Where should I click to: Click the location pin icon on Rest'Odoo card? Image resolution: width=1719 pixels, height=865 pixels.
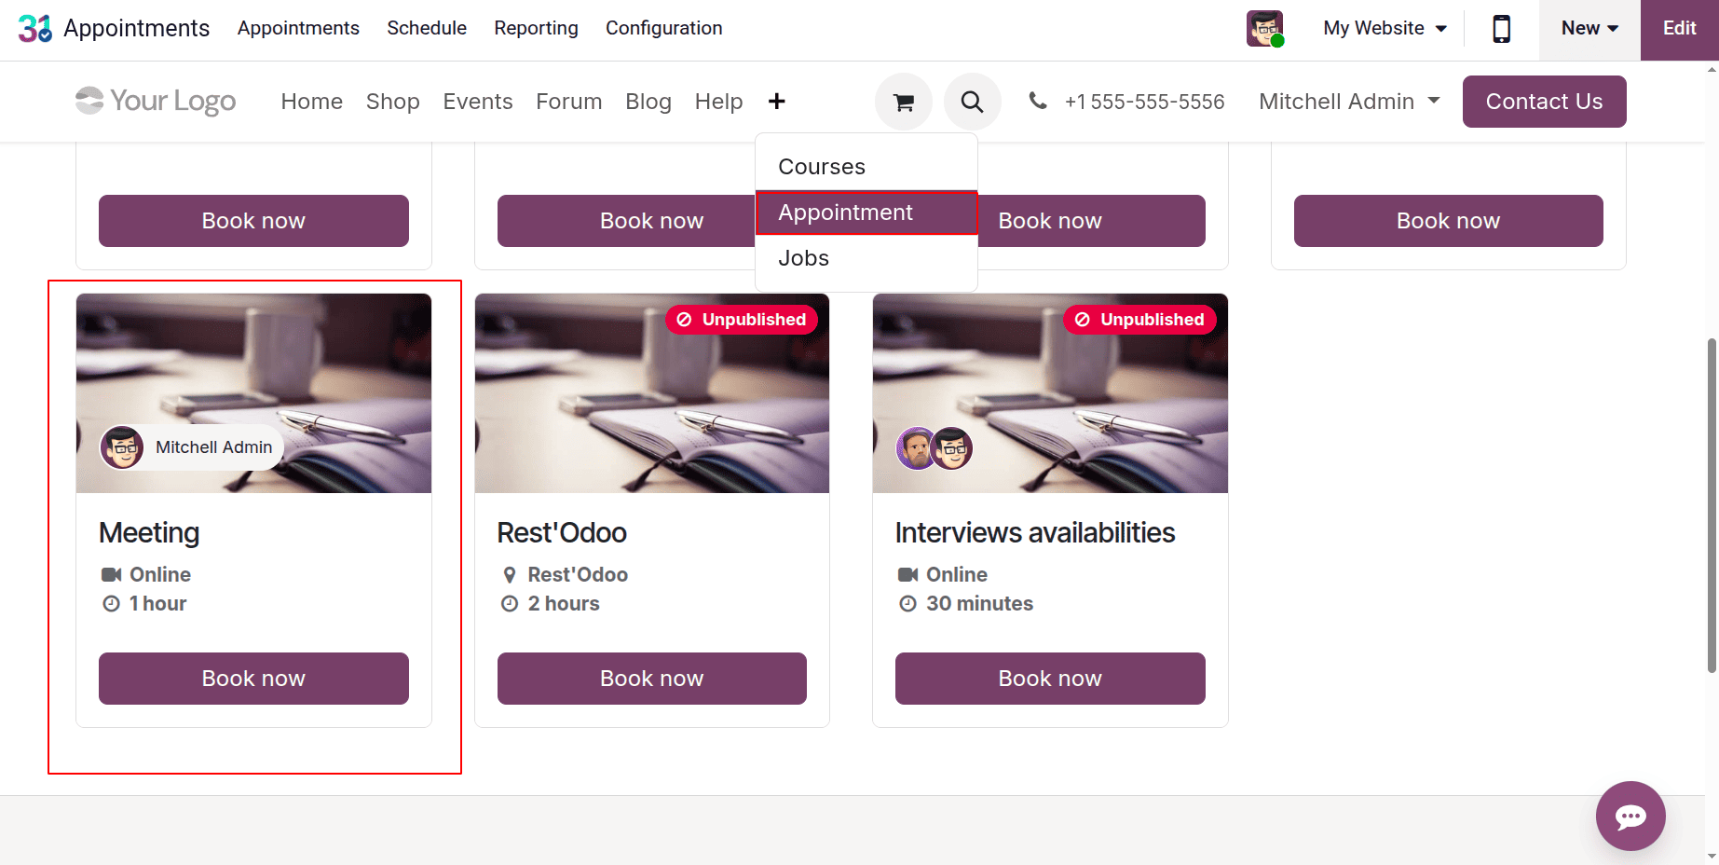click(510, 574)
